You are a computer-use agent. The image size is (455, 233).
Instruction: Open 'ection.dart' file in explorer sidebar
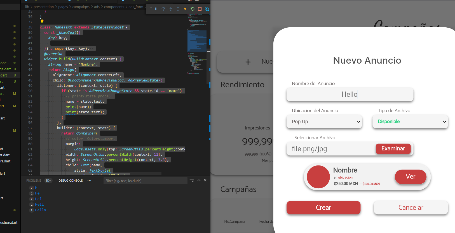tap(9, 222)
